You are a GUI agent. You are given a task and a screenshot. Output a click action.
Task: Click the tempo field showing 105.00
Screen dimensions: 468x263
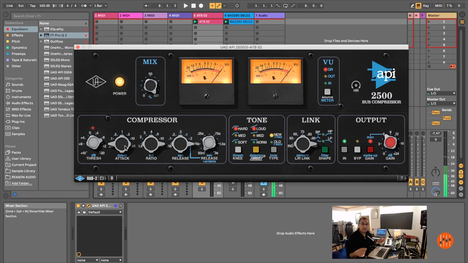click(x=44, y=6)
